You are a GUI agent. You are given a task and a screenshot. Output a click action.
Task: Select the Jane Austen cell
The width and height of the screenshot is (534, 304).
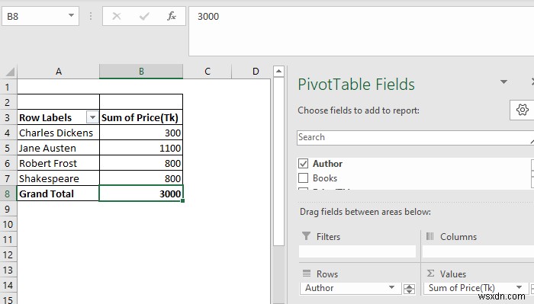pyautogui.click(x=58, y=148)
